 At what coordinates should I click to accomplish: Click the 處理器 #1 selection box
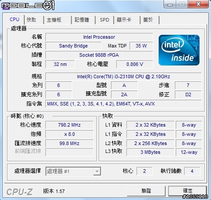[73, 171]
